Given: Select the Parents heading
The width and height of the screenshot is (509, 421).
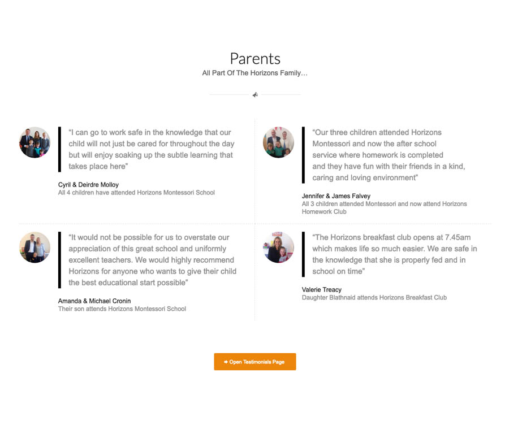Looking at the screenshot, I should point(255,59).
